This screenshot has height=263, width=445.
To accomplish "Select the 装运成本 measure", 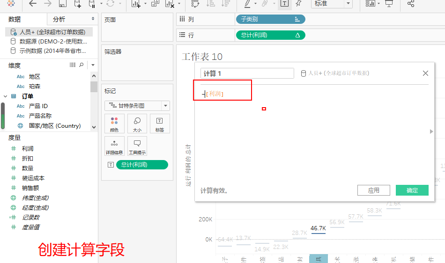I will 33,178.
